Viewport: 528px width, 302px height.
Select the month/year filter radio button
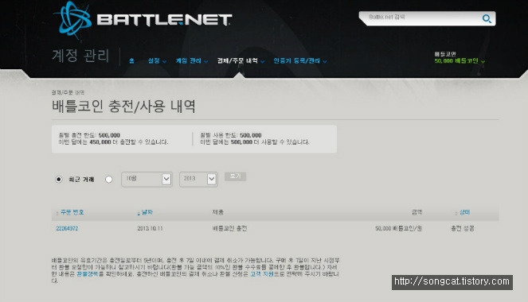[x=108, y=180]
